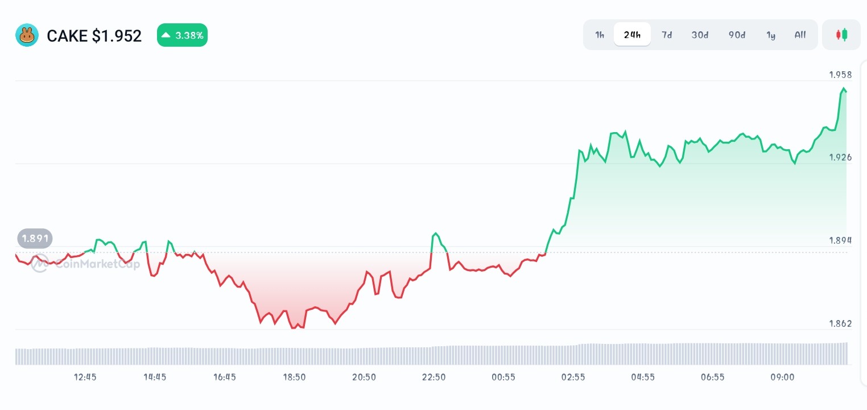Click the 04:55 time axis label
This screenshot has width=867, height=410.
643,377
